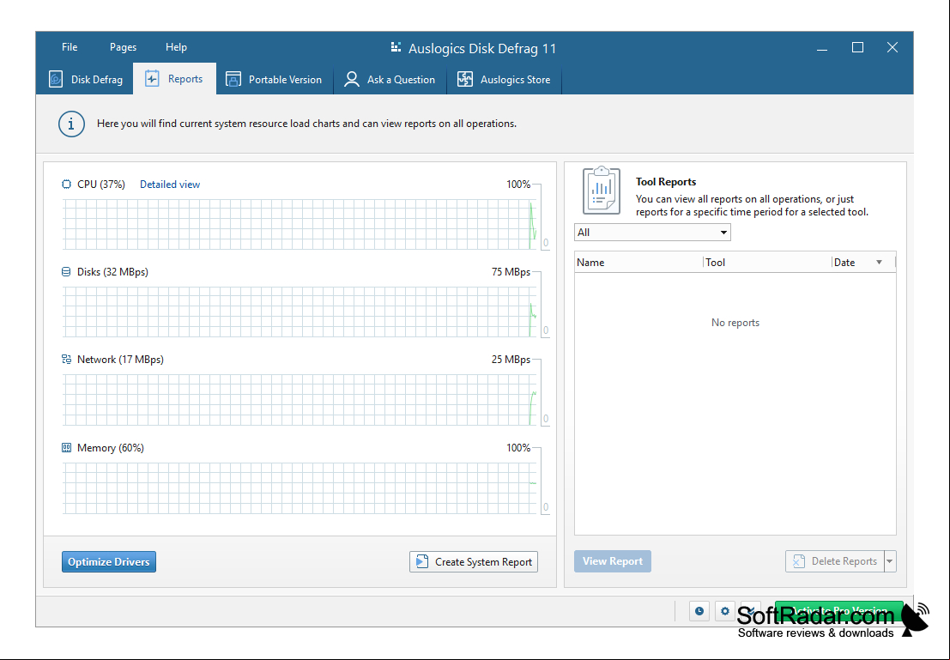Open the Pages menu

(123, 47)
